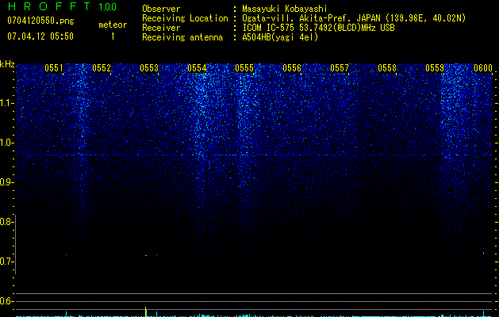Select the observer name Masayuki Kobayashi
The width and height of the screenshot is (499, 317).
pyautogui.click(x=285, y=9)
